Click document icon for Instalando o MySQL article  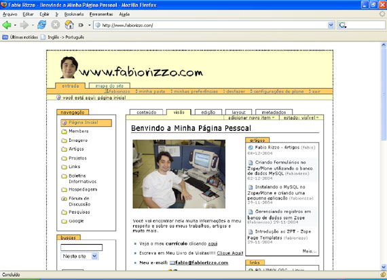(251, 187)
